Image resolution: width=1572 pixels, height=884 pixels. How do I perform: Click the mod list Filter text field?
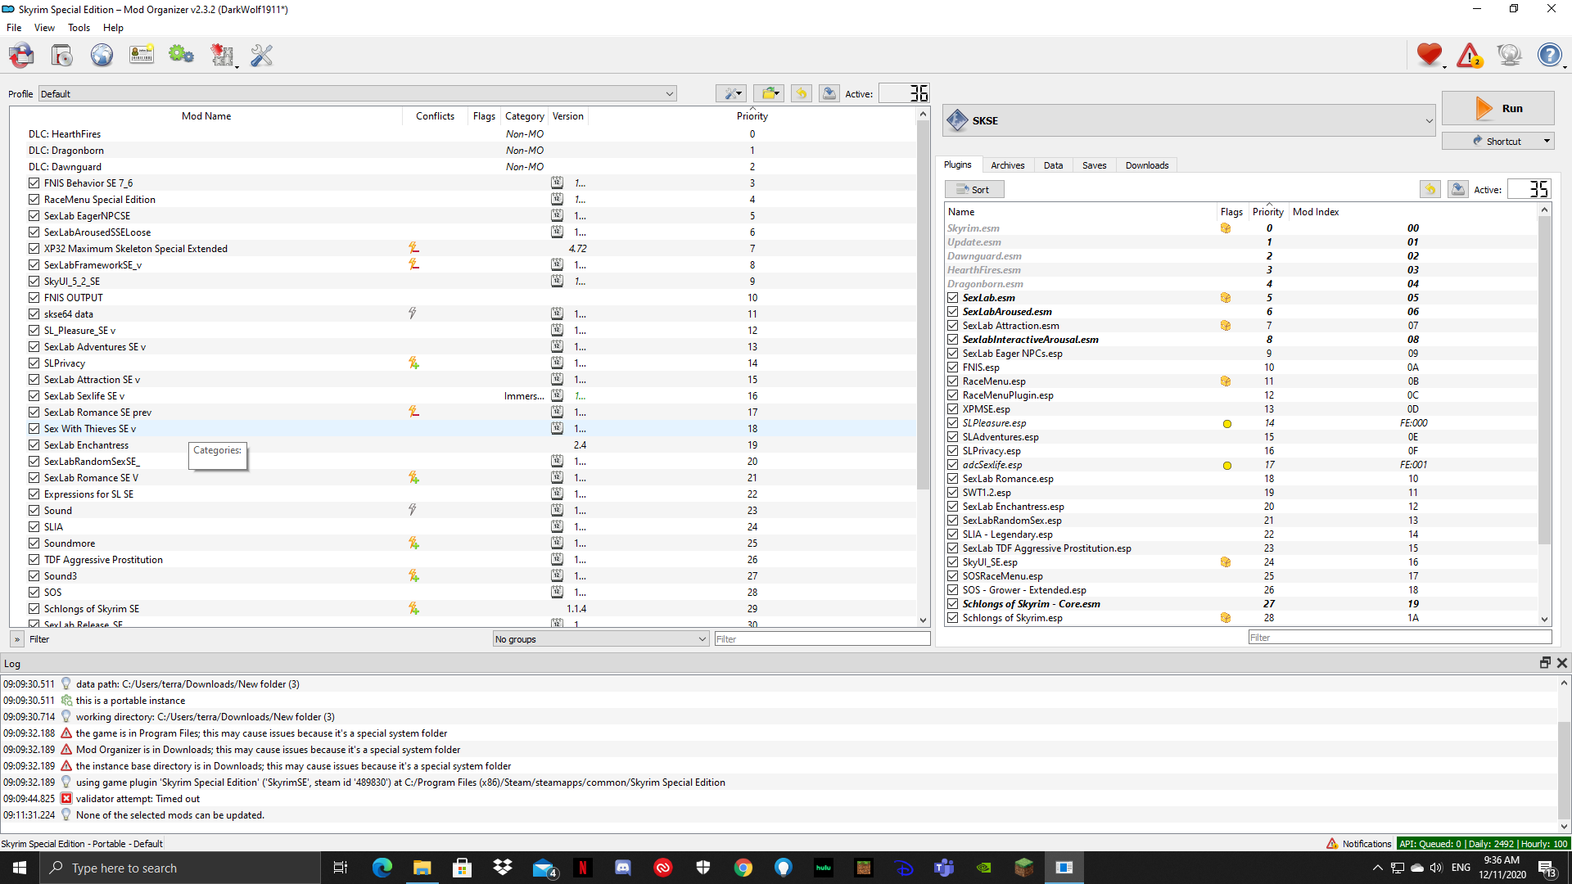click(x=822, y=639)
